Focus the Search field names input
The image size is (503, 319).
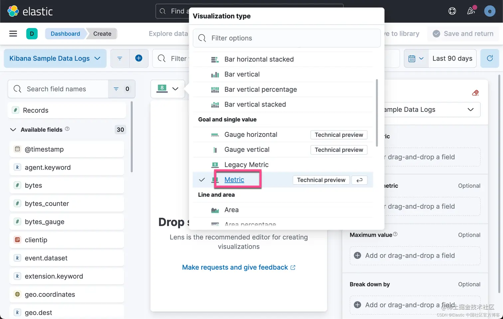coord(58,89)
